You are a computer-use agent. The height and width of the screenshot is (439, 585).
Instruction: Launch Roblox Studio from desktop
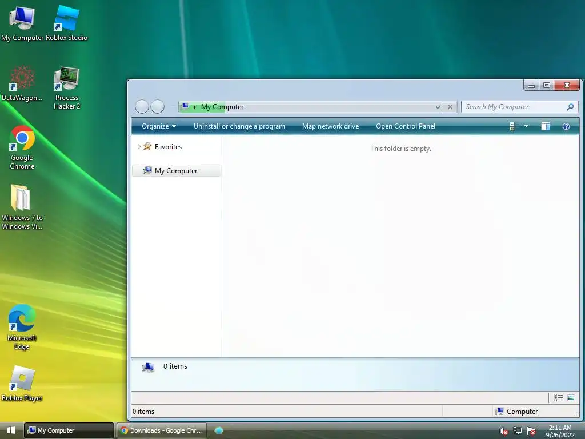(x=66, y=24)
